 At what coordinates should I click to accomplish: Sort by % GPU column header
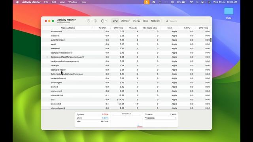tap(187, 28)
